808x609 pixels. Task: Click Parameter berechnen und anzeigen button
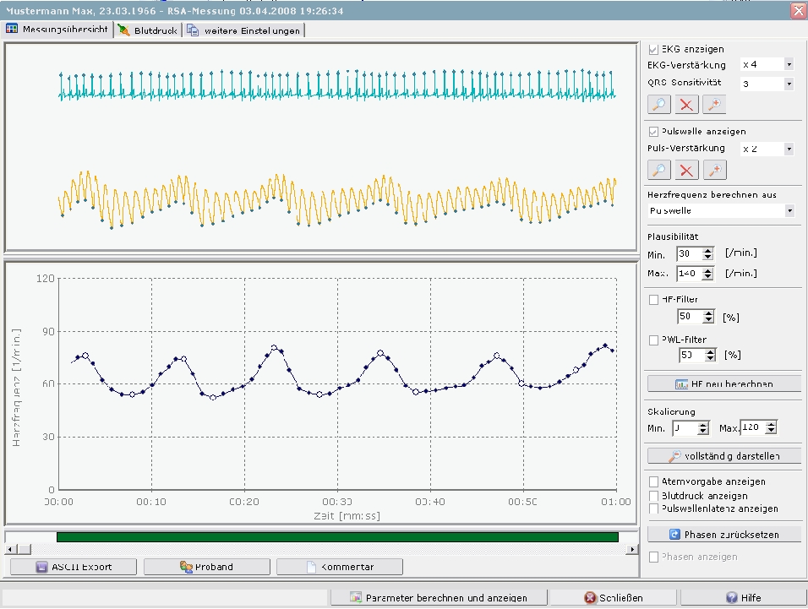[x=439, y=597]
